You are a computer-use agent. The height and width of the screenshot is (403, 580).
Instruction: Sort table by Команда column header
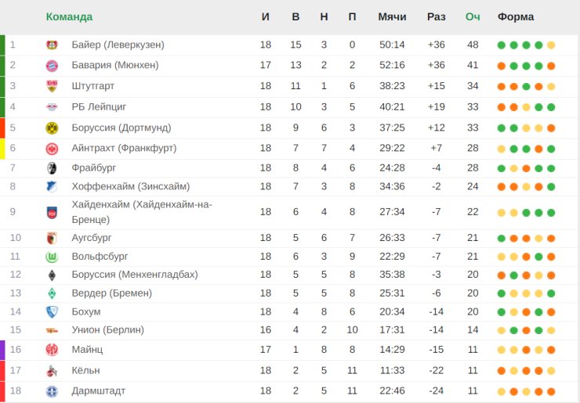click(69, 17)
